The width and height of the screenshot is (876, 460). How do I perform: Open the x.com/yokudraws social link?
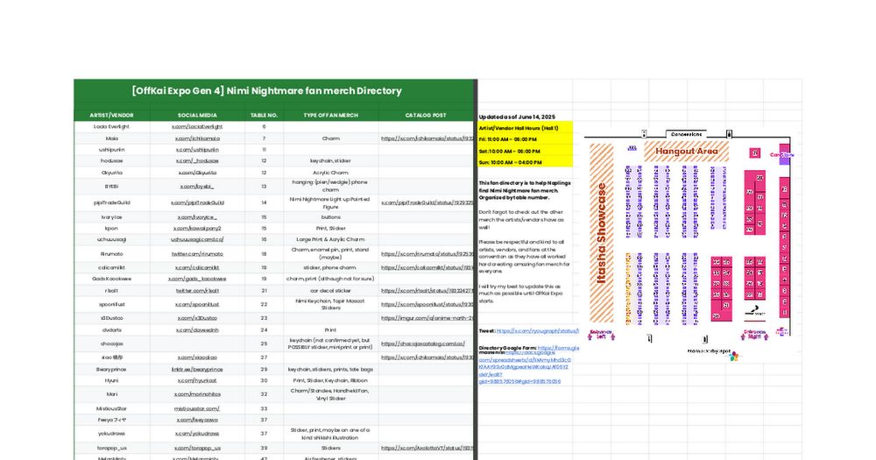click(197, 434)
